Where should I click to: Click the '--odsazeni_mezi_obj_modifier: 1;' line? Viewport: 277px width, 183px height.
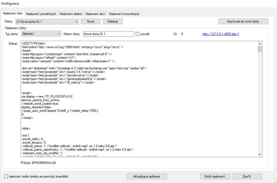pos(42,153)
